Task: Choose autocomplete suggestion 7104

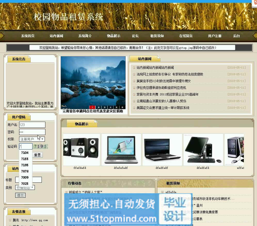Action: (x=25, y=153)
